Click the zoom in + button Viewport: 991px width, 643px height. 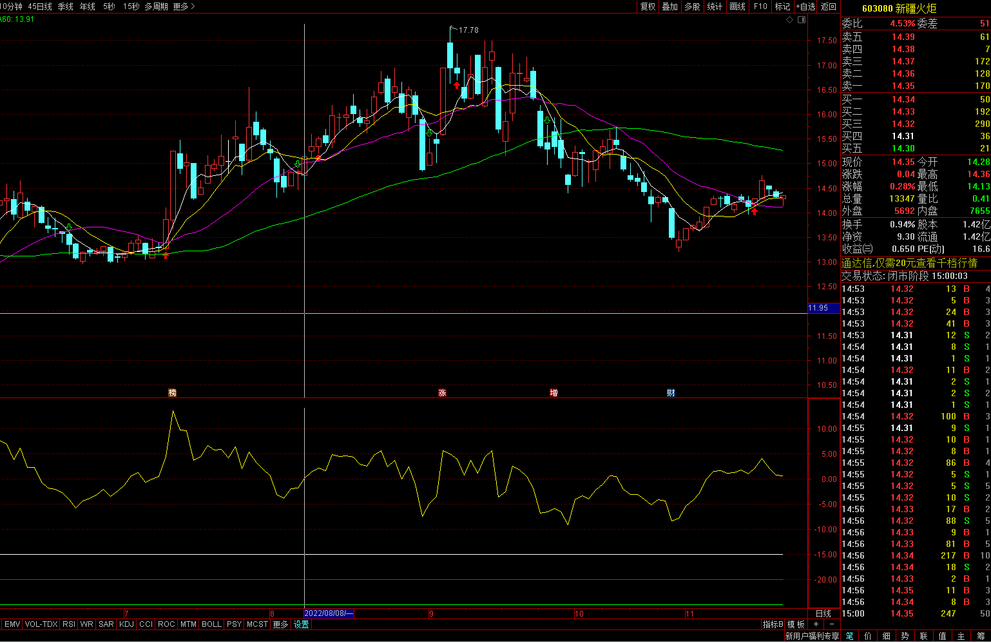pyautogui.click(x=816, y=624)
